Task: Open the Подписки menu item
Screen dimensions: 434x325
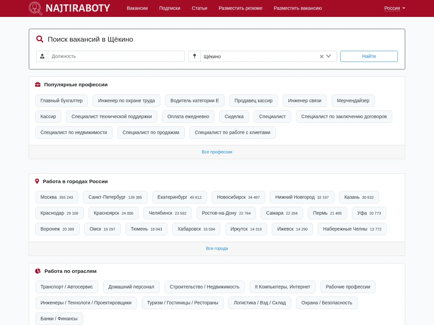Action: tap(170, 8)
